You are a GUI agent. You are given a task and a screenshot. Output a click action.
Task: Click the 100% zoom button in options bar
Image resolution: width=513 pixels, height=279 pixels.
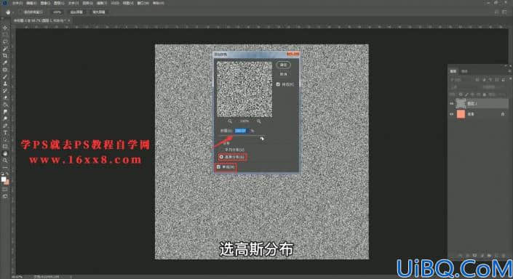coord(57,12)
